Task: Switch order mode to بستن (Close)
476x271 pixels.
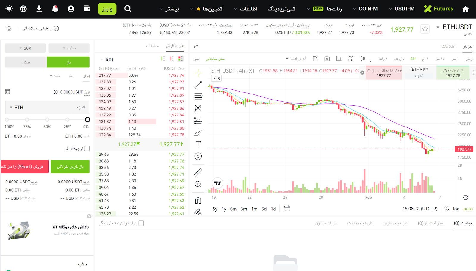Action: tap(26, 62)
